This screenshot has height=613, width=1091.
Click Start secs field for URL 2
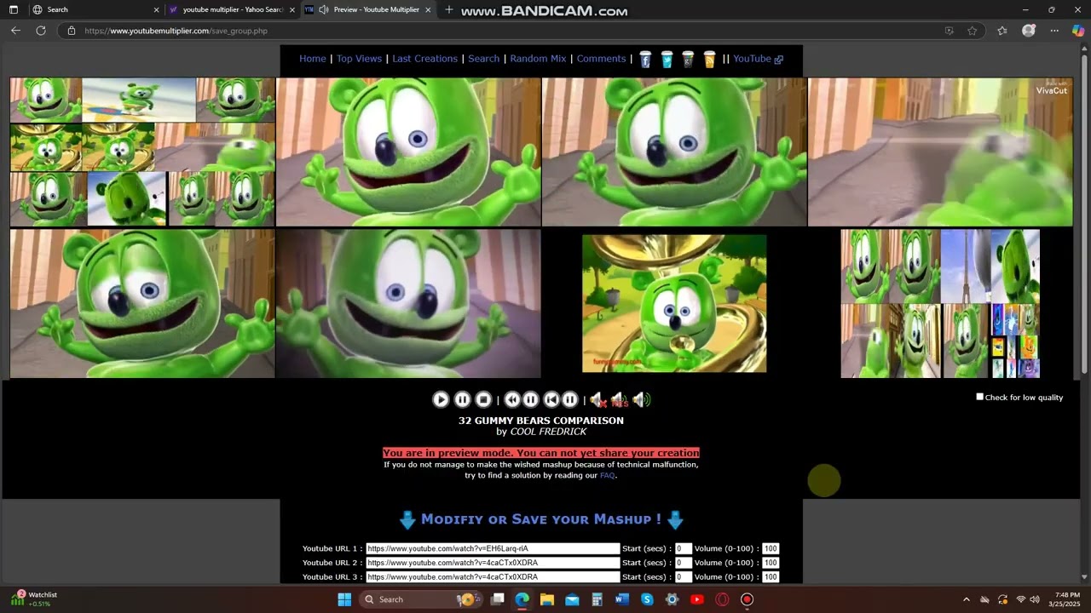[x=683, y=563]
